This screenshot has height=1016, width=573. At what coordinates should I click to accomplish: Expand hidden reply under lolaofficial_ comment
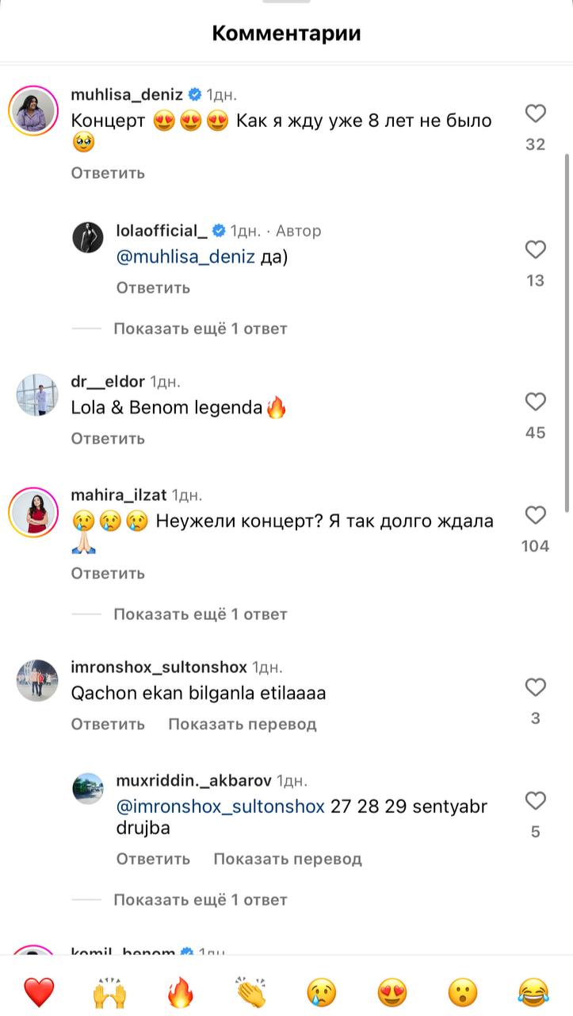(200, 329)
